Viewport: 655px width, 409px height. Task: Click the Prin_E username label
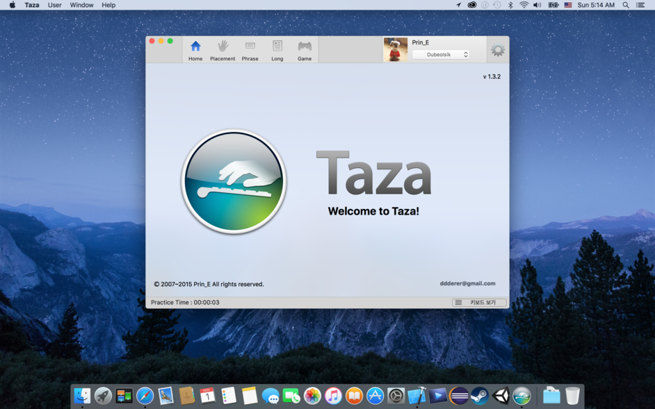tap(420, 42)
